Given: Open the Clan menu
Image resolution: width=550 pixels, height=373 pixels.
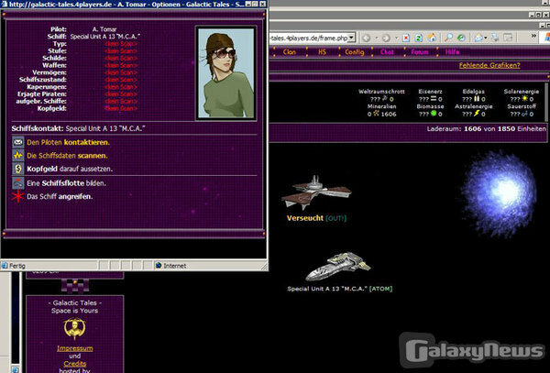Looking at the screenshot, I should 290,52.
